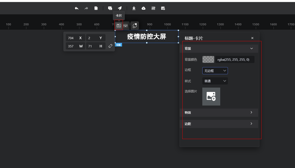Click the 背景颜色 label
This screenshot has height=168, width=295.
pyautogui.click(x=191, y=59)
